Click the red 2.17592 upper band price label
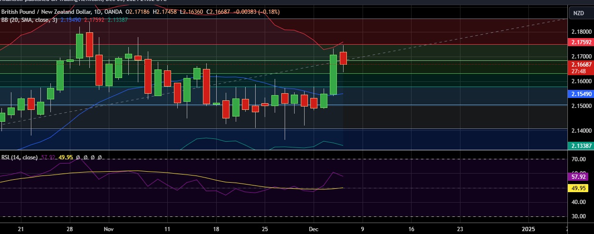 click(580, 42)
